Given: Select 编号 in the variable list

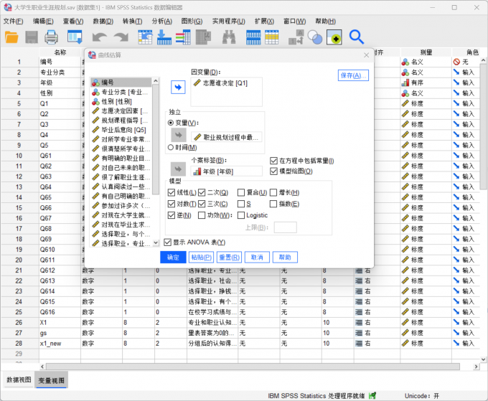Looking at the screenshot, I should 108,82.
